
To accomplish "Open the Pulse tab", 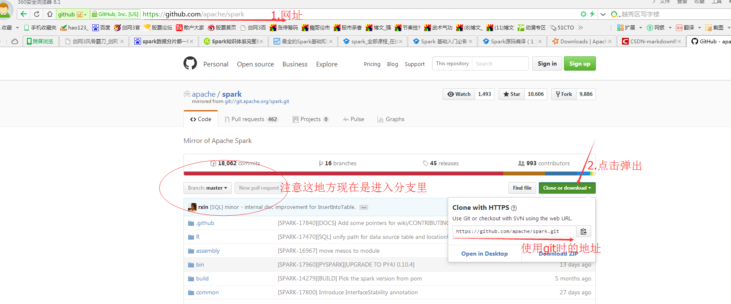I will [354, 119].
